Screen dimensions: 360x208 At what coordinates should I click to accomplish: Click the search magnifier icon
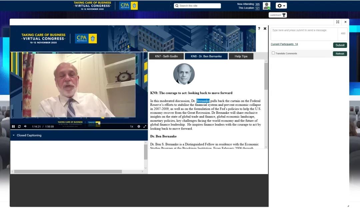pos(177,6)
